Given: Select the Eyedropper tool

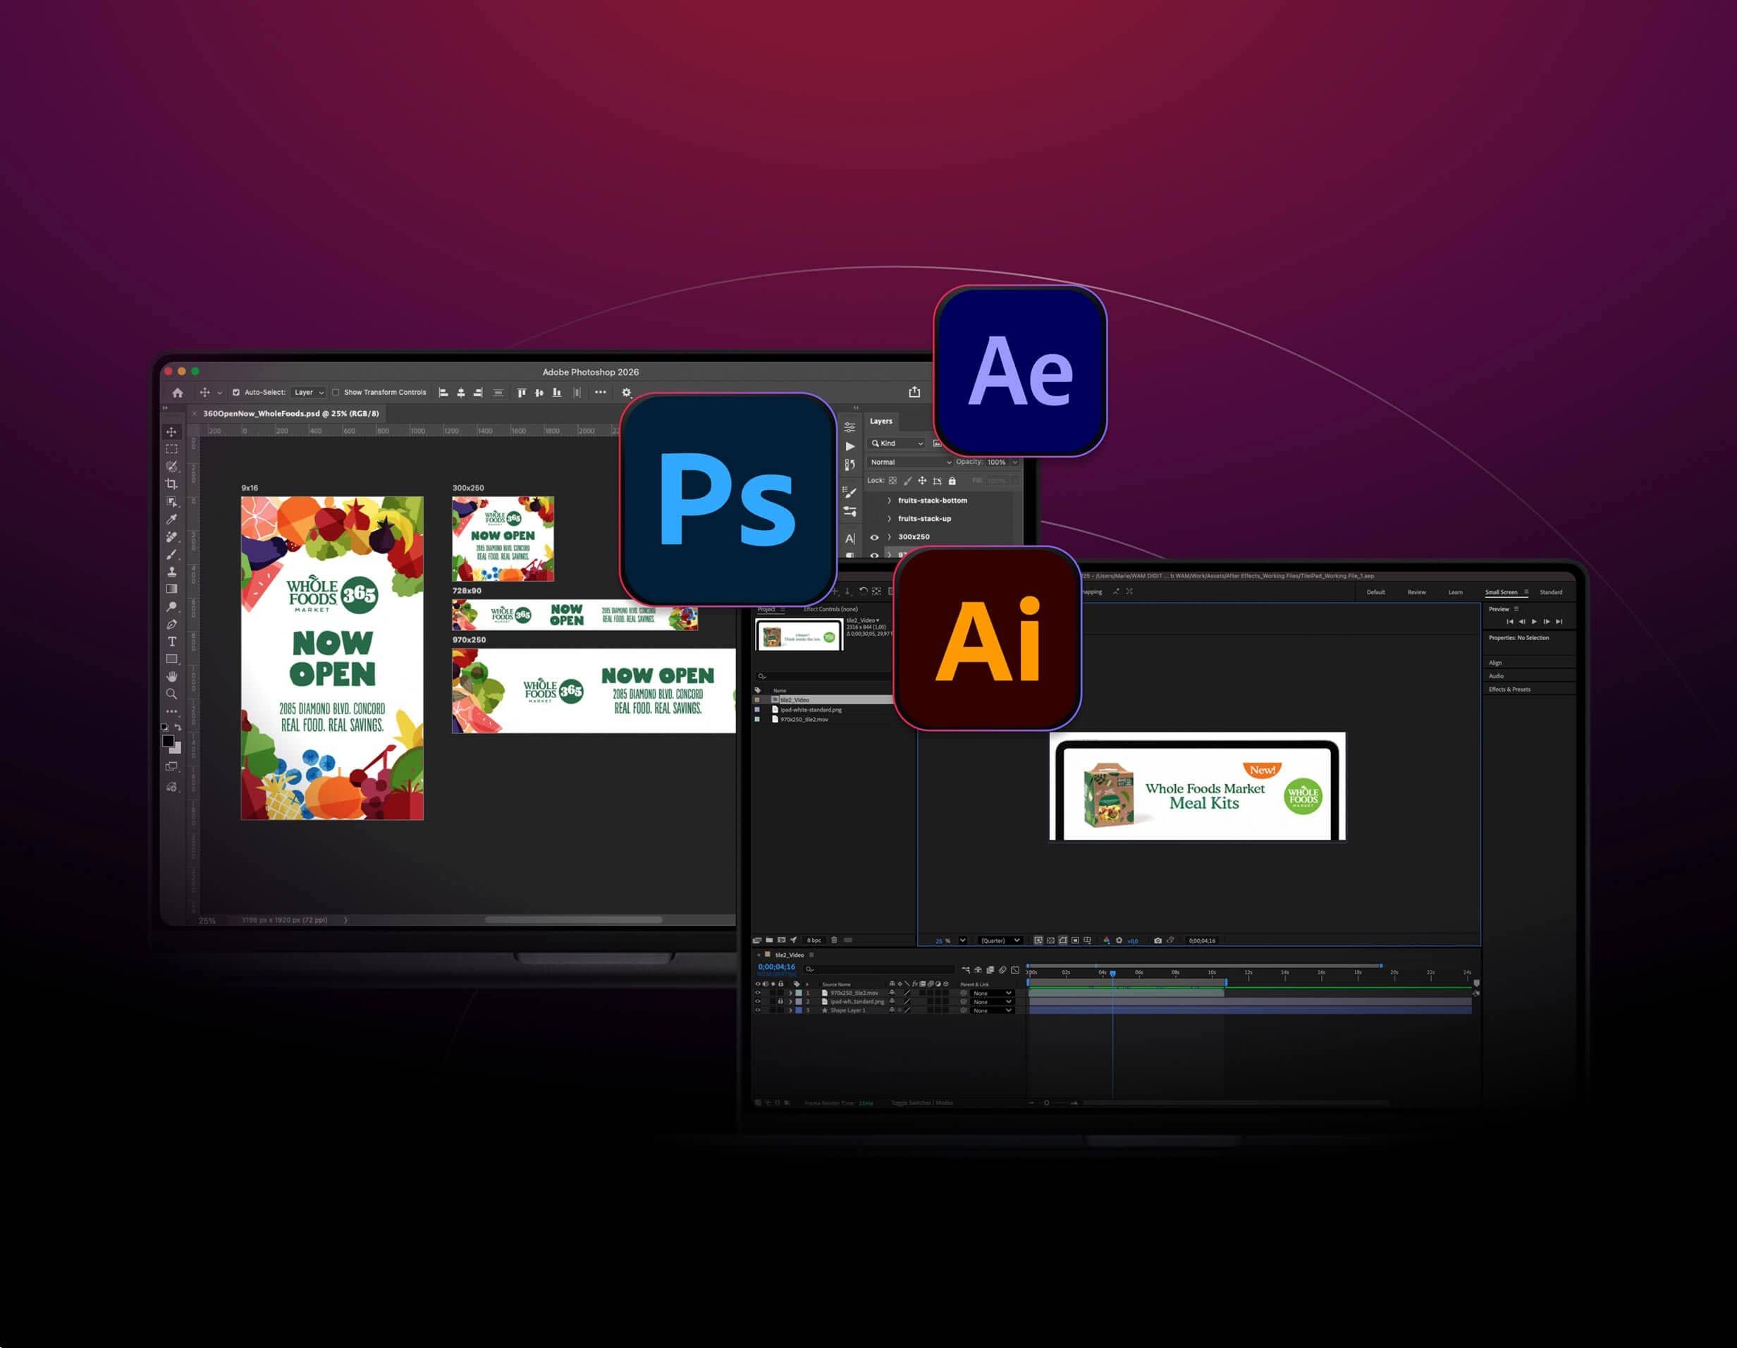Looking at the screenshot, I should [171, 520].
